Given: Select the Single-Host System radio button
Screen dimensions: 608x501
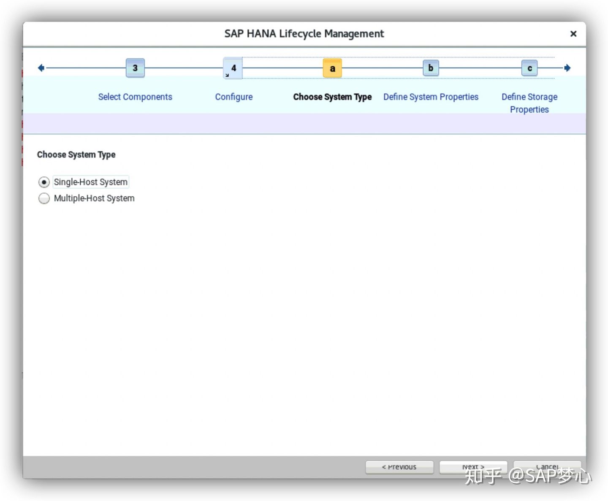Looking at the screenshot, I should [x=44, y=182].
